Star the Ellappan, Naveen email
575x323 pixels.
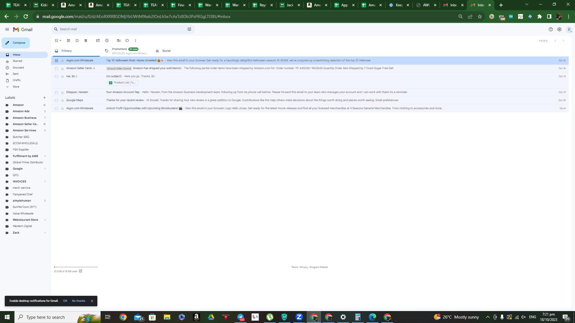click(x=62, y=92)
